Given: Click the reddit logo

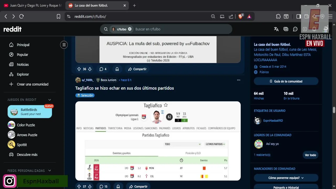Looking at the screenshot, I should coord(12,29).
